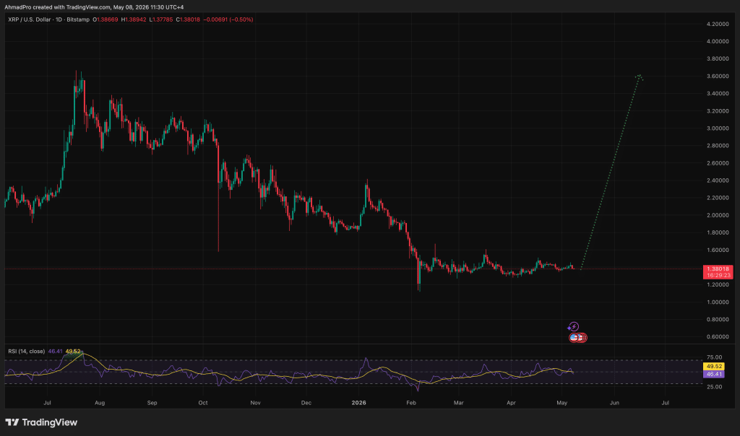
Task: Select the XRP / U.S. Dollar symbol title
Action: click(x=29, y=19)
